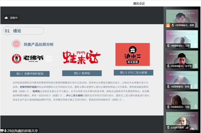Click the screen share icon beside 29赵海鑫

[x=2, y=131]
